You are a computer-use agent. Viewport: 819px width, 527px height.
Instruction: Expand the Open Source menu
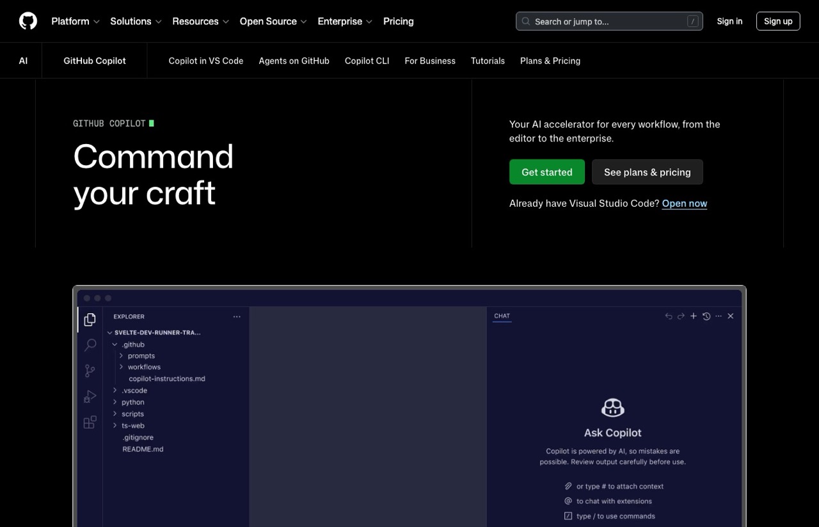pos(273,21)
